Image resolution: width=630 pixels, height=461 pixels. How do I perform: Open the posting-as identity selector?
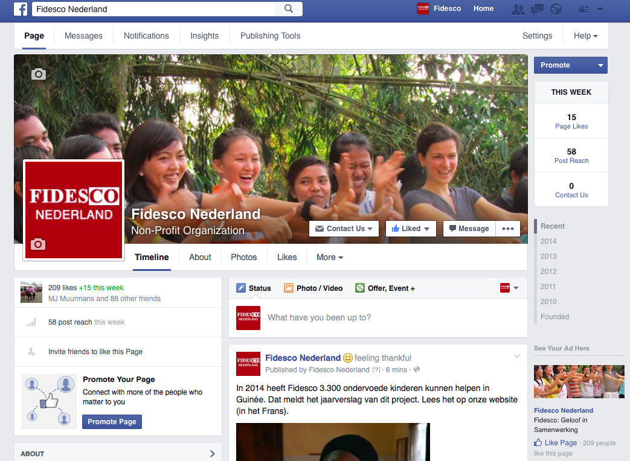click(509, 288)
